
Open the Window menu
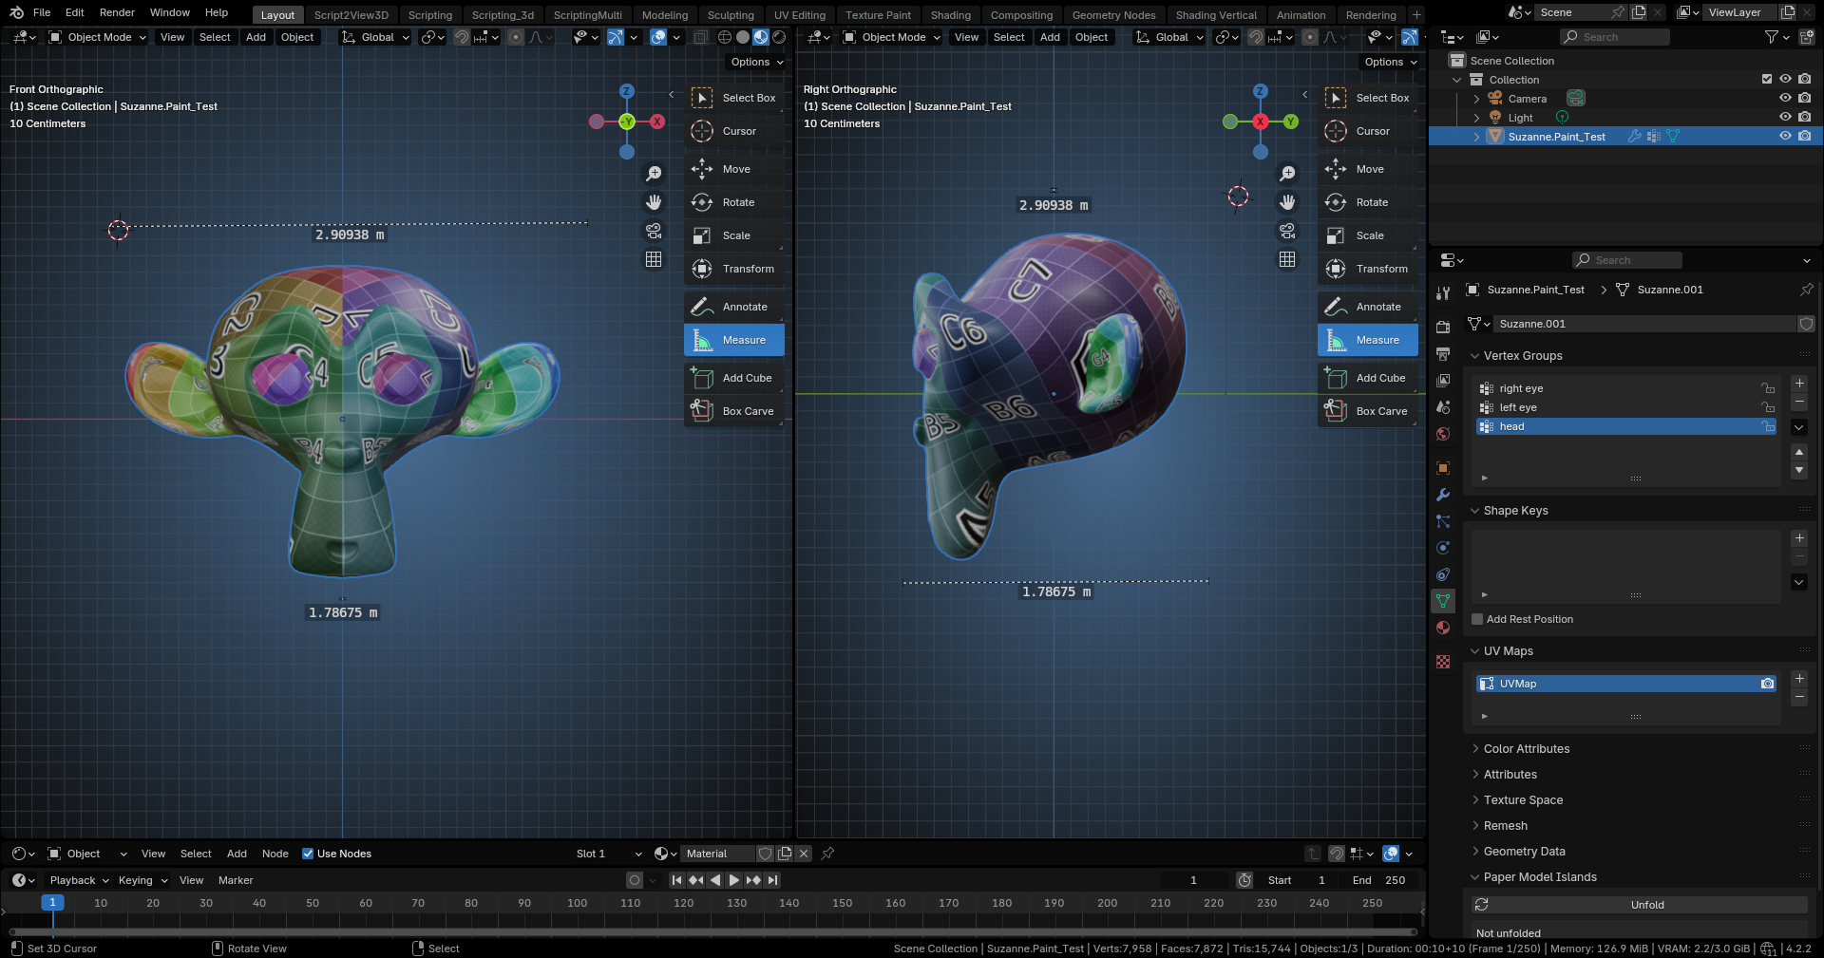click(x=170, y=12)
